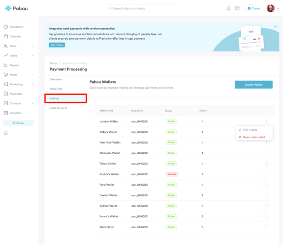Screen dimensions: 283x245
Task: Open the Mel's Clinic options menu
Action: 267,227
